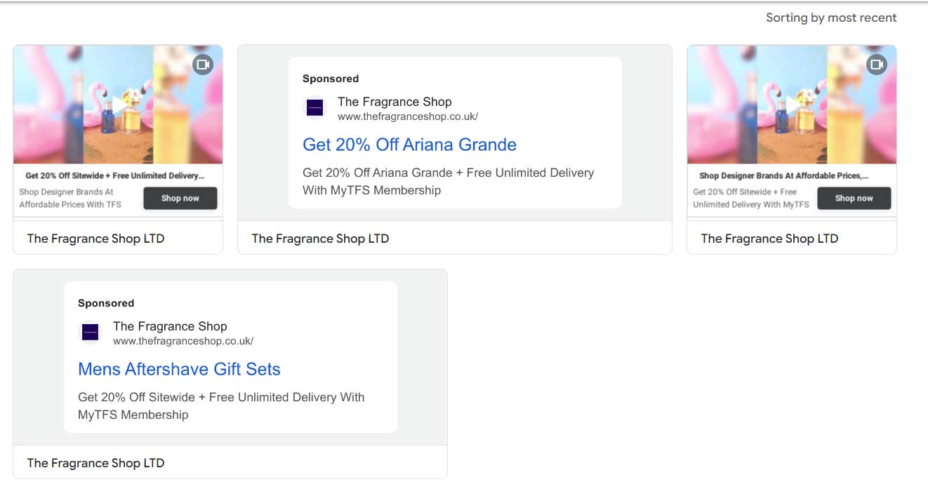Viewport: 928px width, 496px height.
Task: Click the thefragranceshop.co.uk URL in the Ariana Grande ad
Action: (408, 116)
